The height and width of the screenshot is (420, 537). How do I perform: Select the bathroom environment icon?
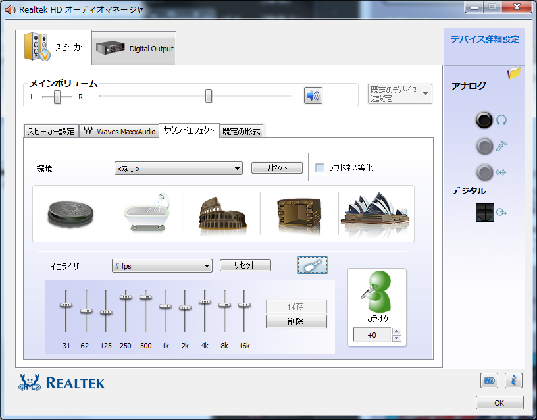pos(146,213)
